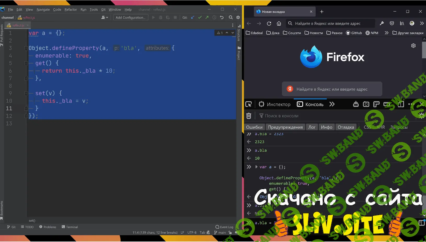Clear console output with trash icon

click(x=249, y=116)
